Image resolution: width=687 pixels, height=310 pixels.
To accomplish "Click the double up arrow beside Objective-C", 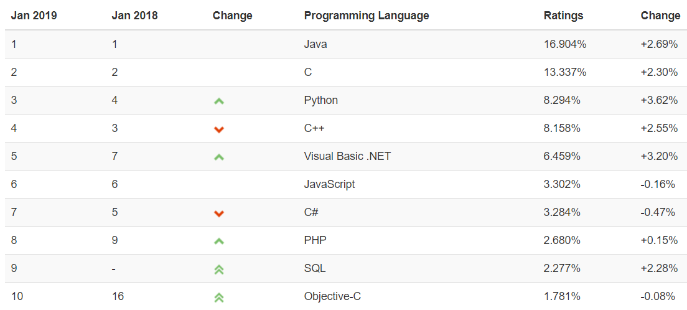I will click(x=218, y=297).
